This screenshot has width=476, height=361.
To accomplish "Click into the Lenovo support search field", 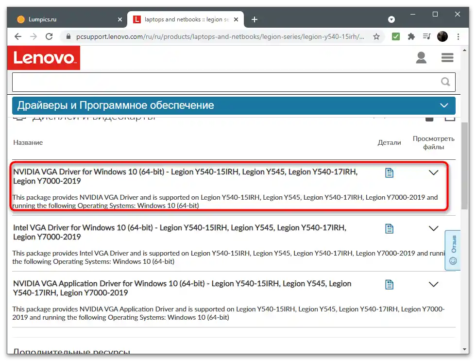I will (x=234, y=82).
